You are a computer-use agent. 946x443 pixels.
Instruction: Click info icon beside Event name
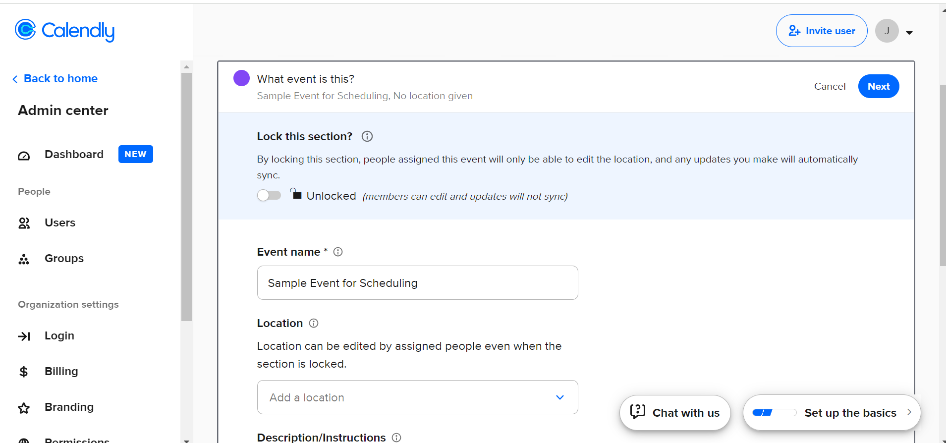tap(338, 252)
